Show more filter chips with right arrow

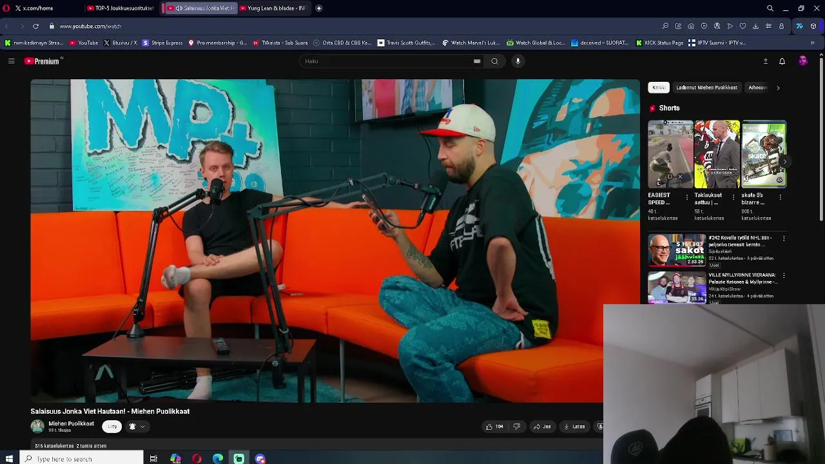(778, 88)
